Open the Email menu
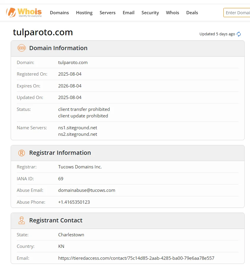Screen dimensions: 250x271 [x=129, y=13]
